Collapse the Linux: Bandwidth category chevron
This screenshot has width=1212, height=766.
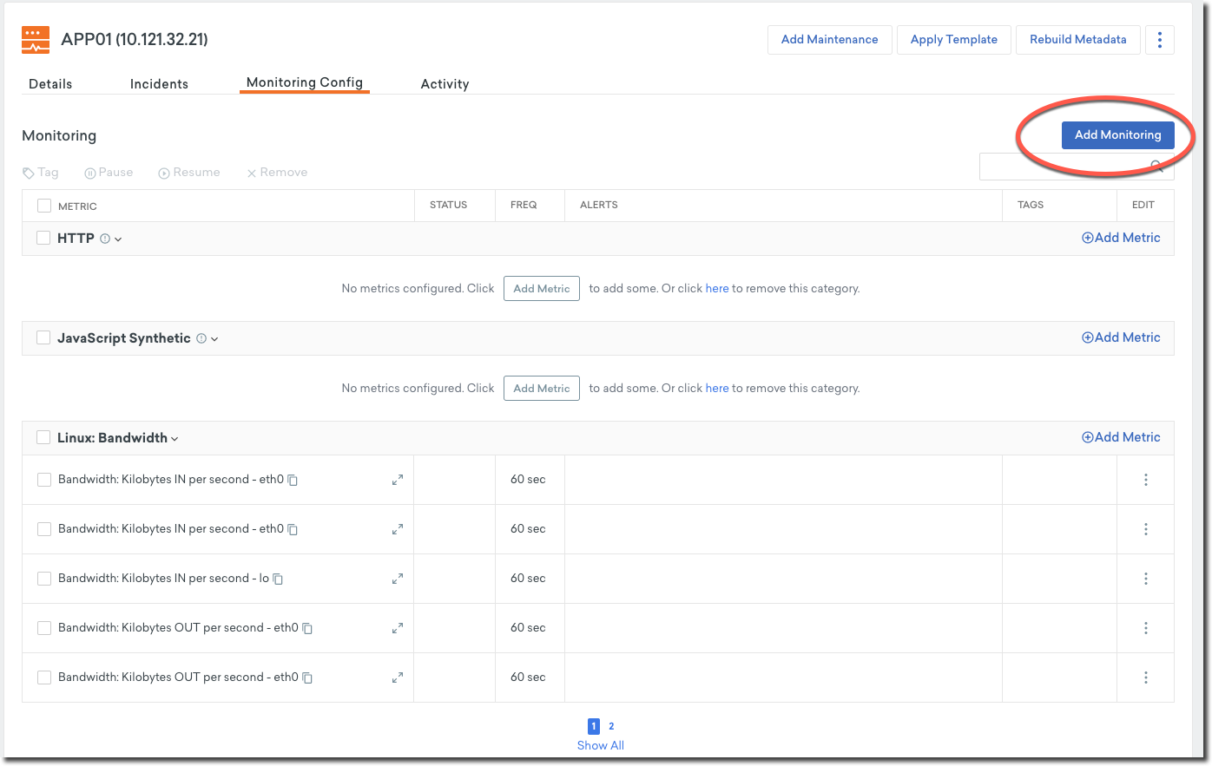click(175, 439)
